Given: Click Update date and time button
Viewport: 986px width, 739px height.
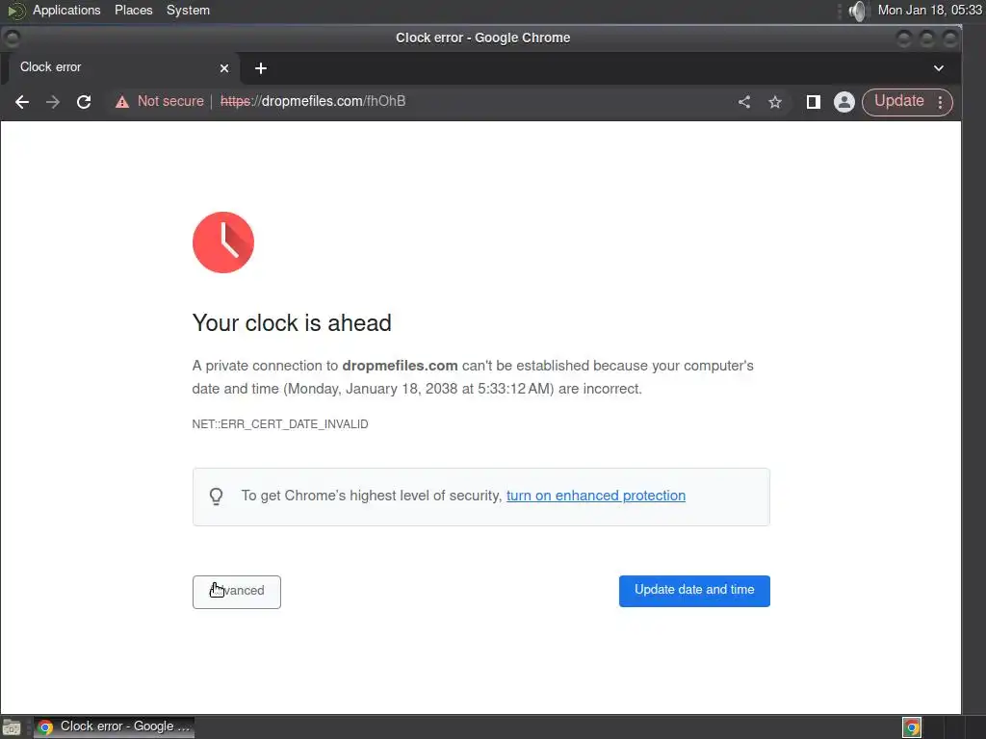Looking at the screenshot, I should click(694, 591).
